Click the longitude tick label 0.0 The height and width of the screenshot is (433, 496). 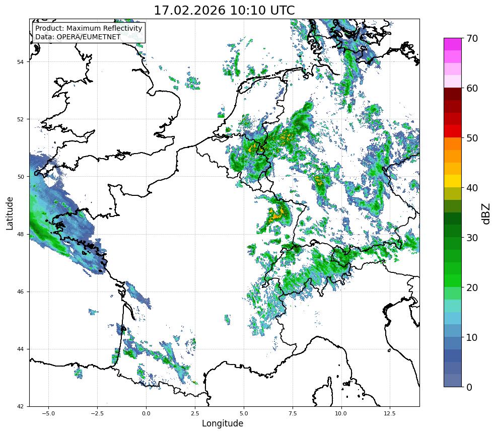146,413
